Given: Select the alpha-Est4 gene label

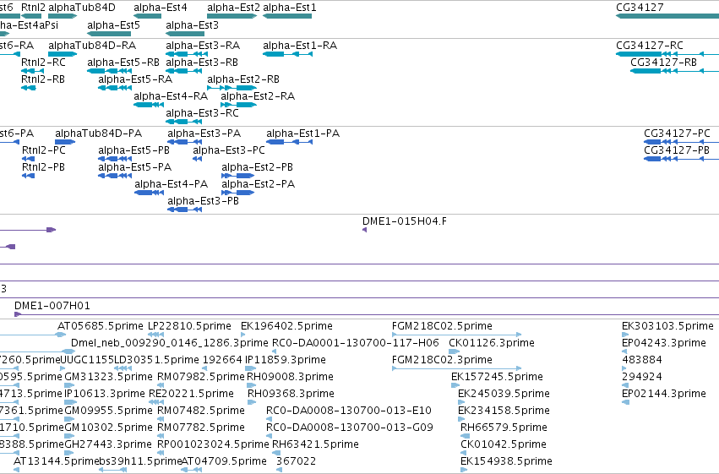Looking at the screenshot, I should pyautogui.click(x=161, y=8).
